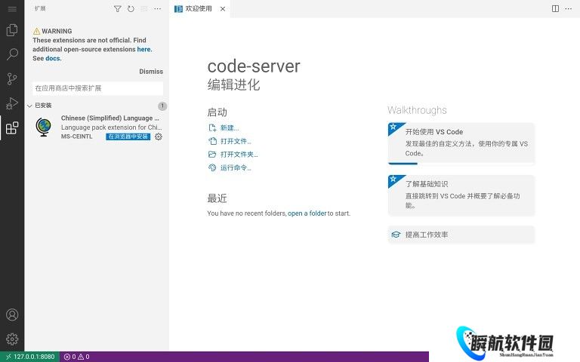Open the 提高工作效率 walkthrough
580x362 pixels.
point(461,235)
